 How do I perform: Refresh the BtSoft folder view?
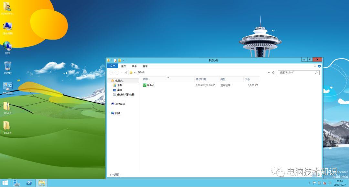[x=273, y=72]
